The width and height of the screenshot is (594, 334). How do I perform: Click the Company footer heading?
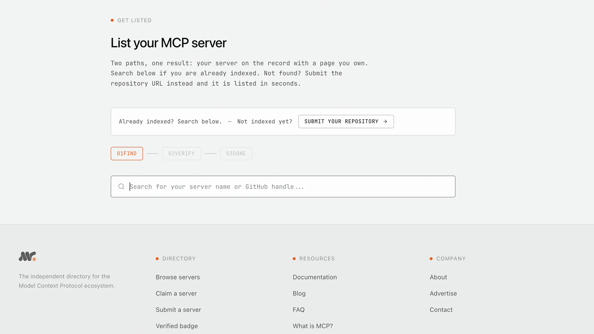pos(451,259)
